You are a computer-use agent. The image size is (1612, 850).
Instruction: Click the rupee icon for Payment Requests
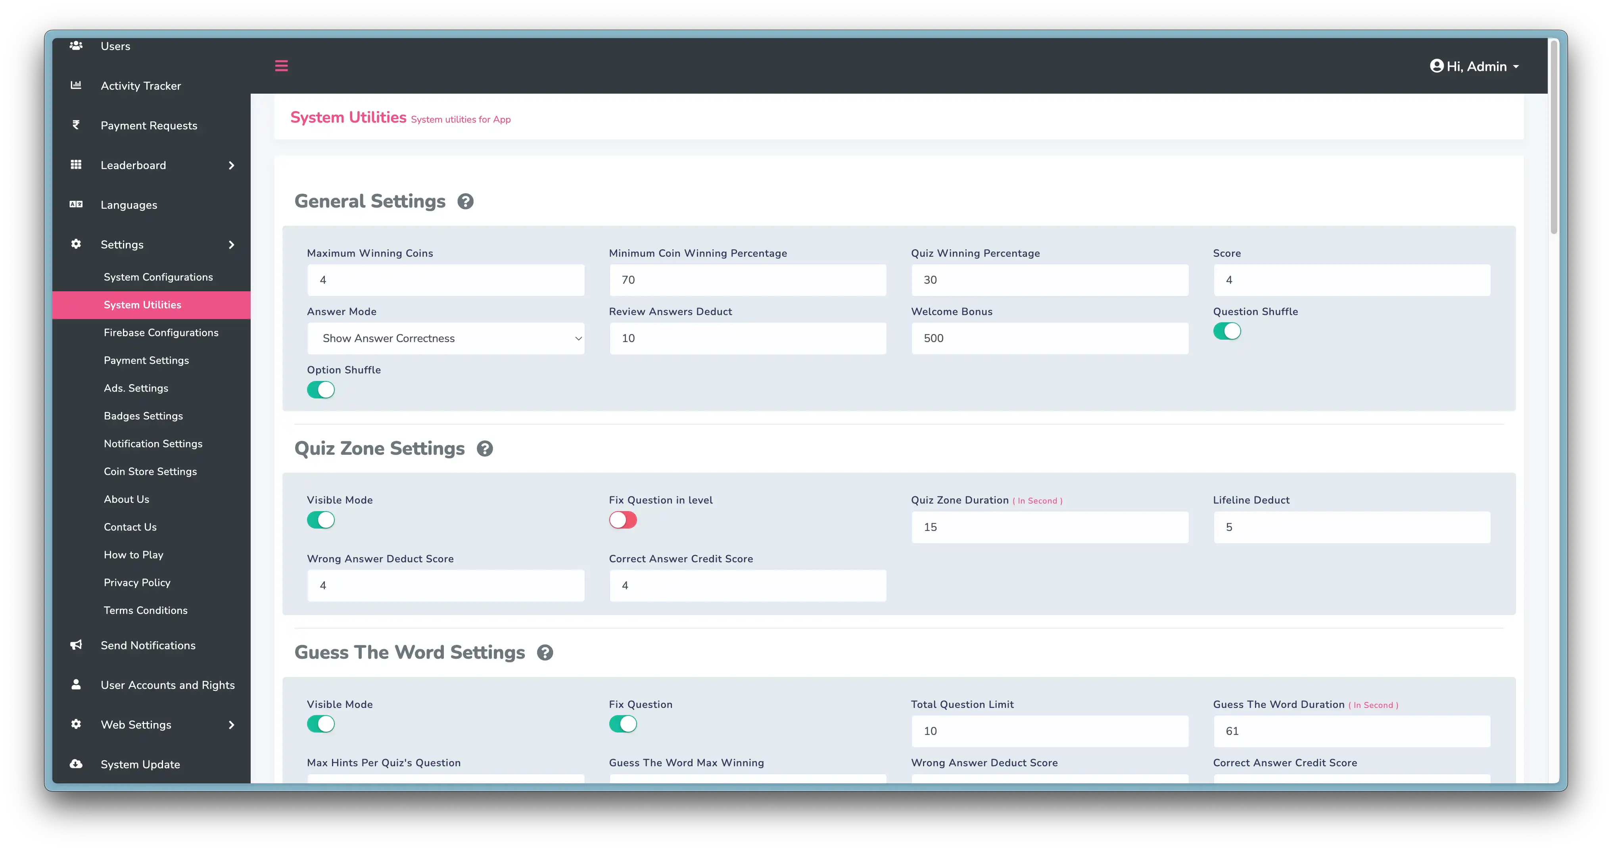(x=76, y=125)
